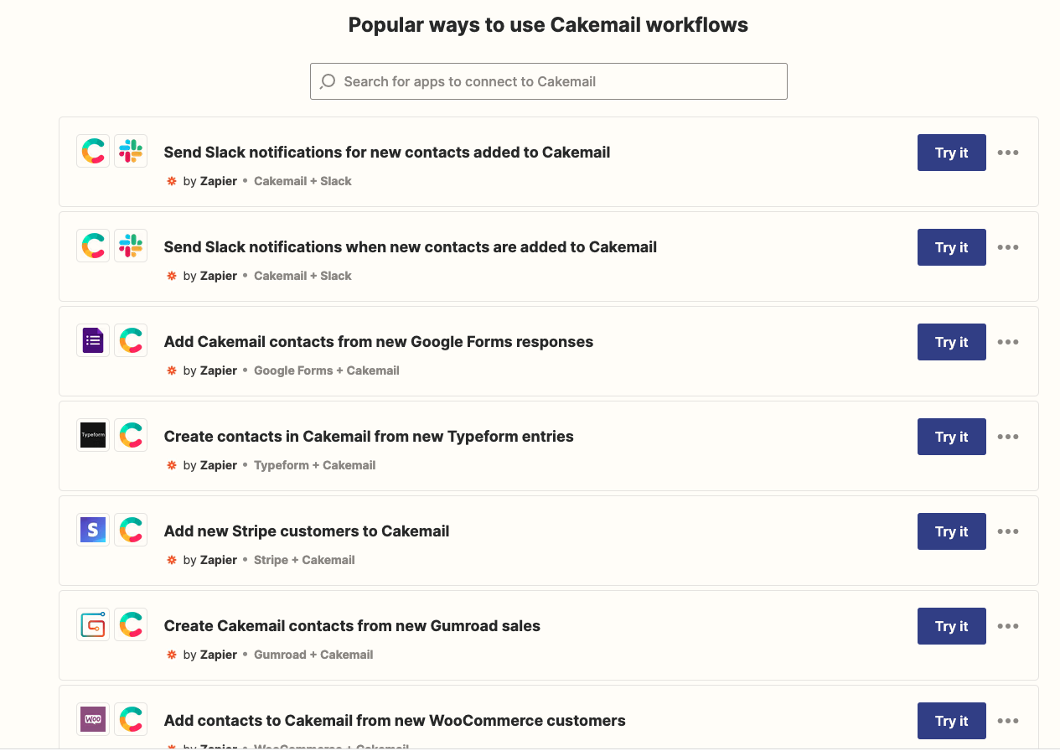Open "Add new Stripe customers to Cakemail" link
The image size is (1060, 751).
pos(307,531)
